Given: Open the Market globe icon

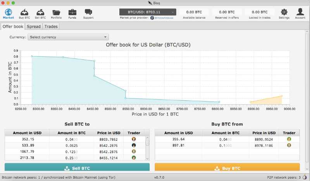Looking at the screenshot, I should (x=8, y=12).
